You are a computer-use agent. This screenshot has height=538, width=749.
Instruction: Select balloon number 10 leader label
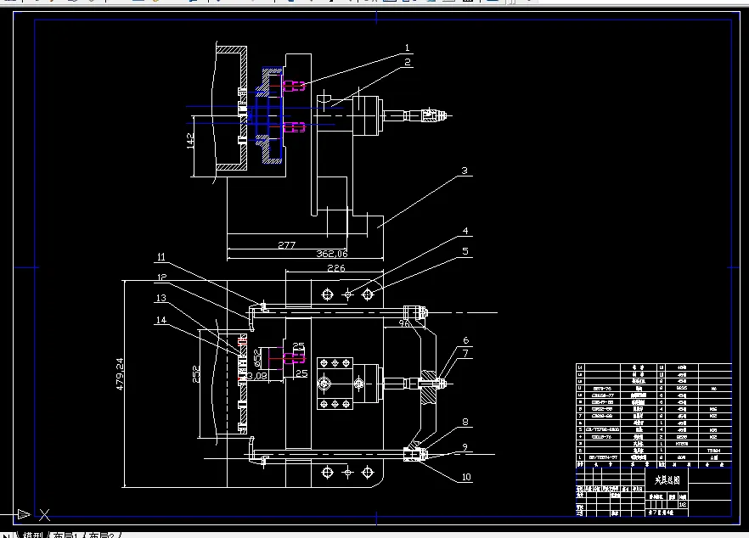[x=466, y=477]
